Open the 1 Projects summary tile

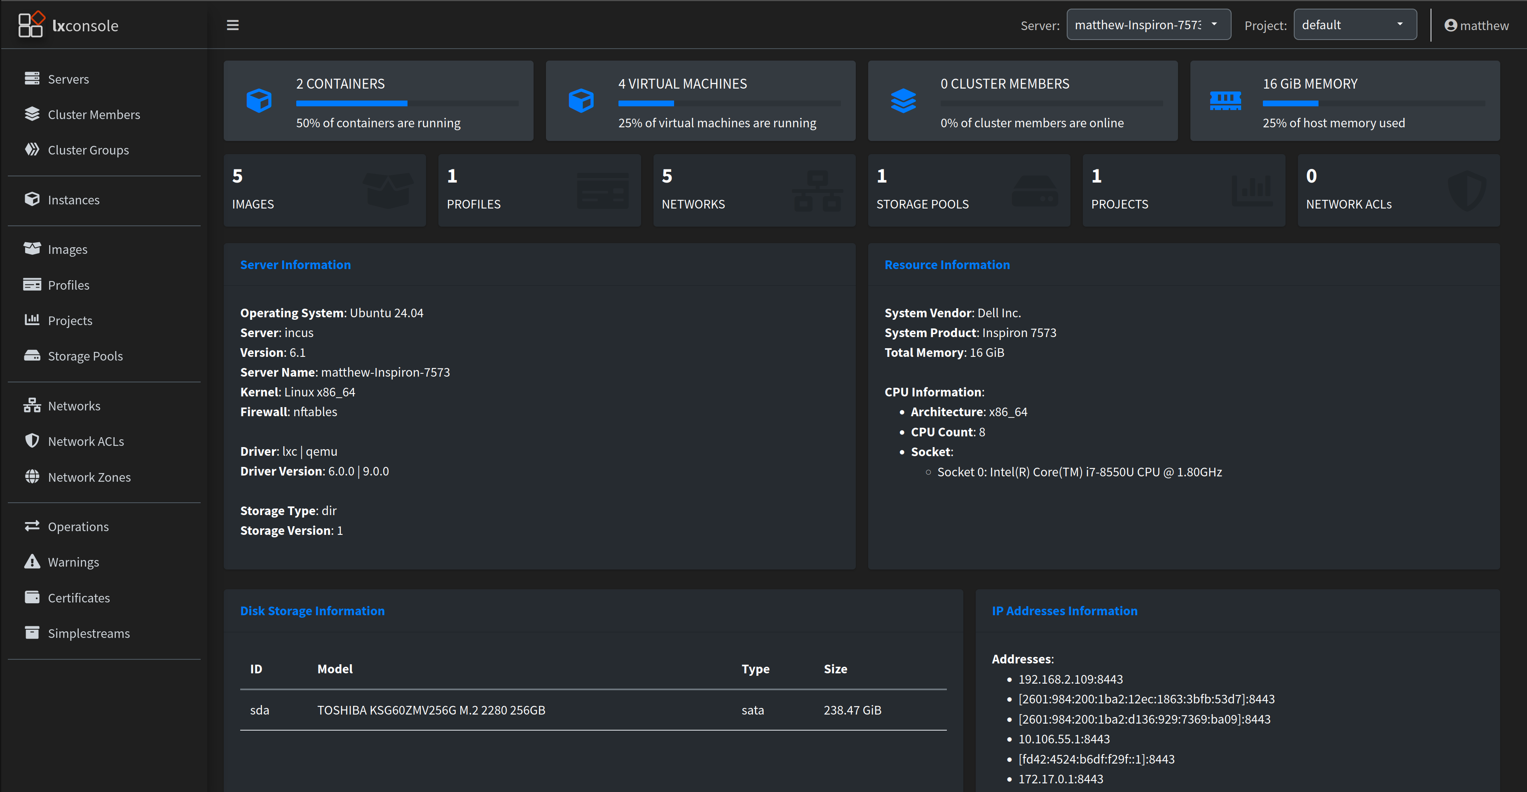(1184, 190)
